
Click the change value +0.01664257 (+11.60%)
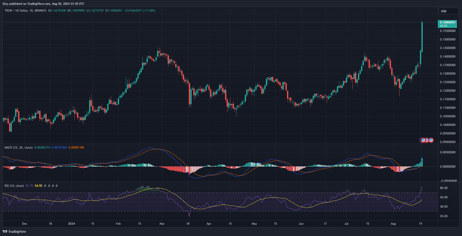(140, 11)
